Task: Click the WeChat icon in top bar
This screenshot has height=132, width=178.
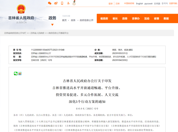Action: pos(50,3)
